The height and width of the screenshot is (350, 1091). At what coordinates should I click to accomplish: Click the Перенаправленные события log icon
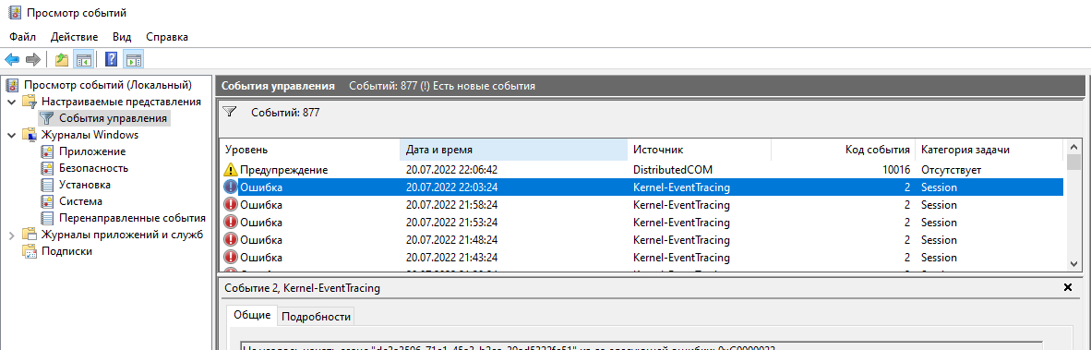47,219
